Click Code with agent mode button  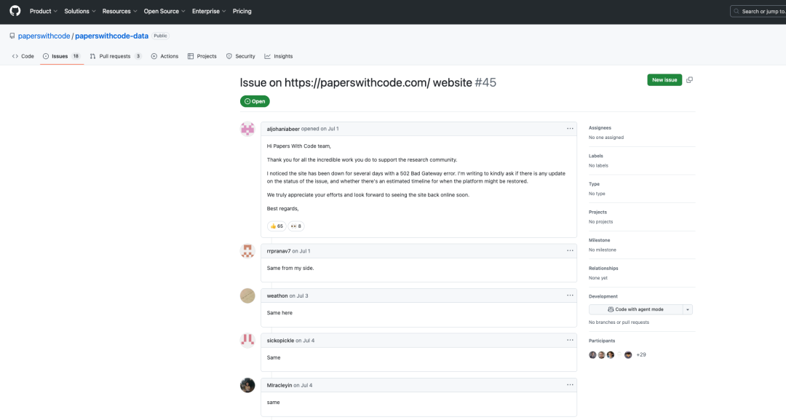point(635,309)
